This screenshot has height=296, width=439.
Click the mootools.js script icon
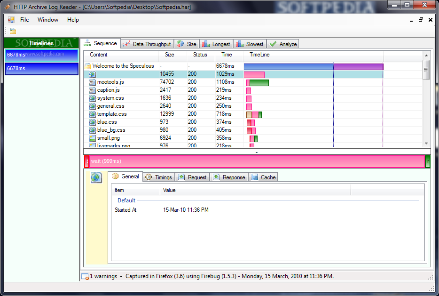pyautogui.click(x=93, y=82)
